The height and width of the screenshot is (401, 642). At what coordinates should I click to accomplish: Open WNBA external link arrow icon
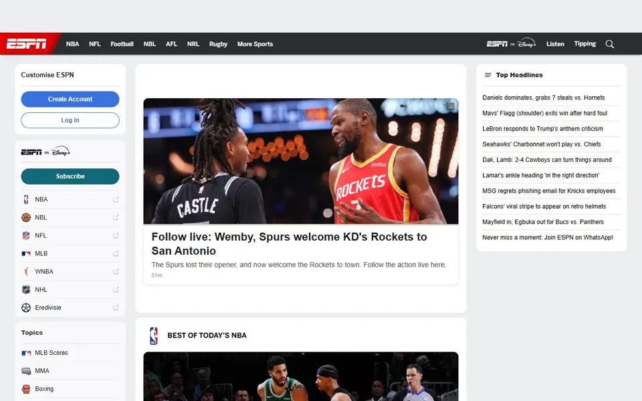(116, 271)
